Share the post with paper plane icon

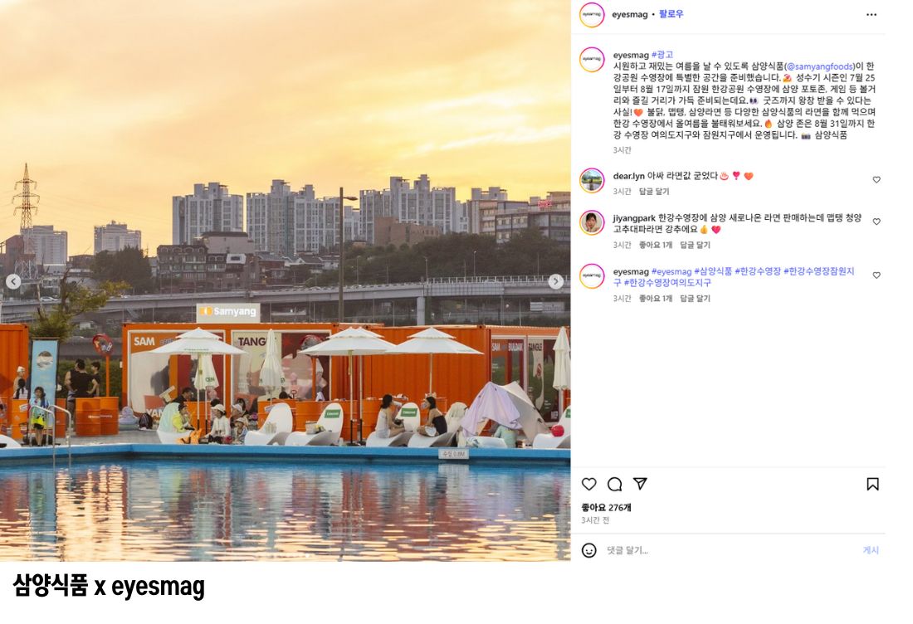(x=640, y=484)
